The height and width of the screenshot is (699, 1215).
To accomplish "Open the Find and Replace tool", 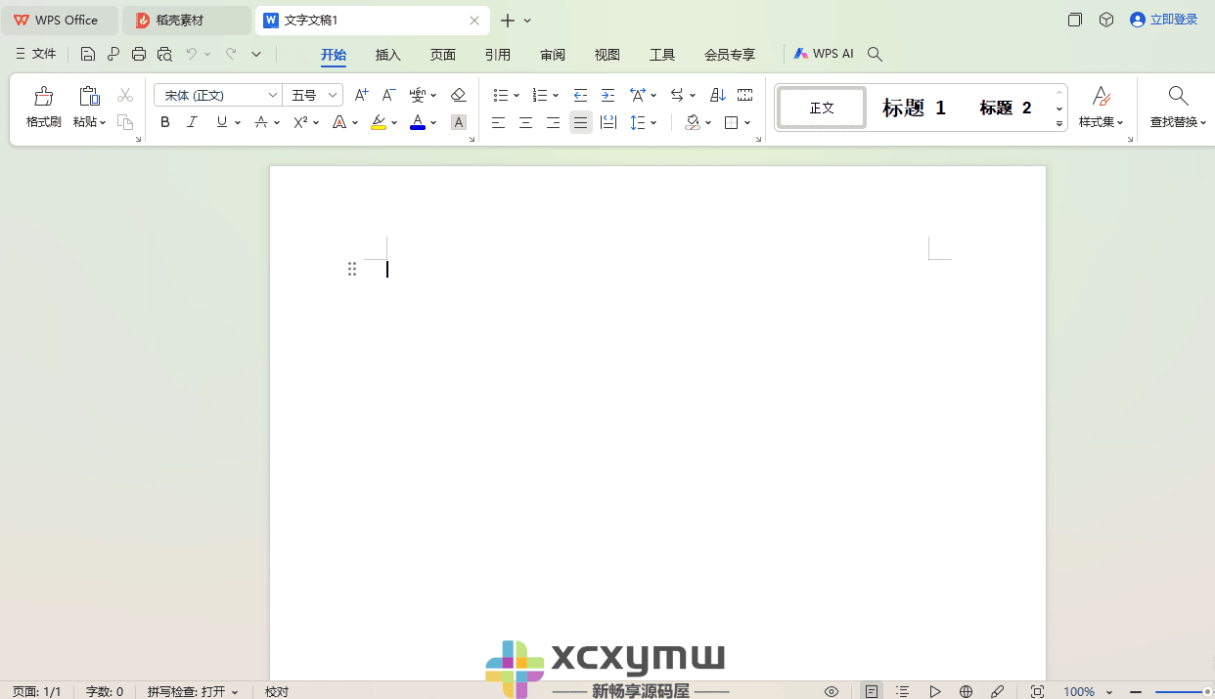I will click(x=1178, y=108).
